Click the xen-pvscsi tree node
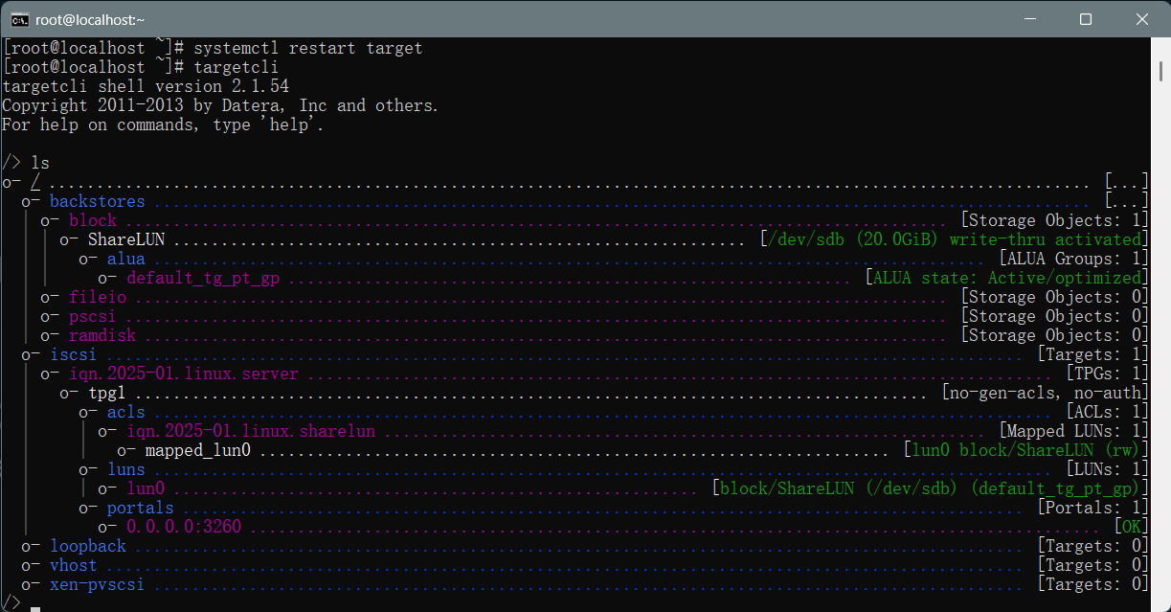The height and width of the screenshot is (612, 1171). (97, 584)
